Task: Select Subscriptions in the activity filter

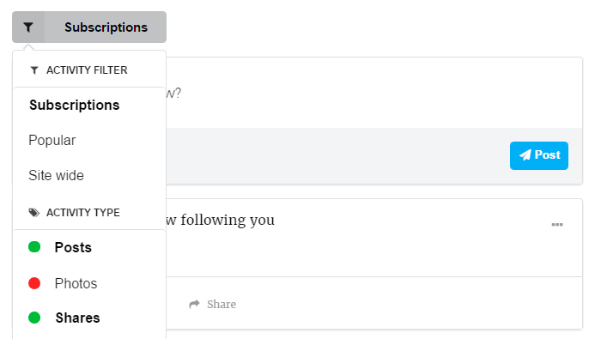Action: [75, 105]
